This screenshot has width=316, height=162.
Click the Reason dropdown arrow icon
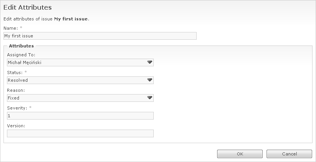[x=150, y=98]
